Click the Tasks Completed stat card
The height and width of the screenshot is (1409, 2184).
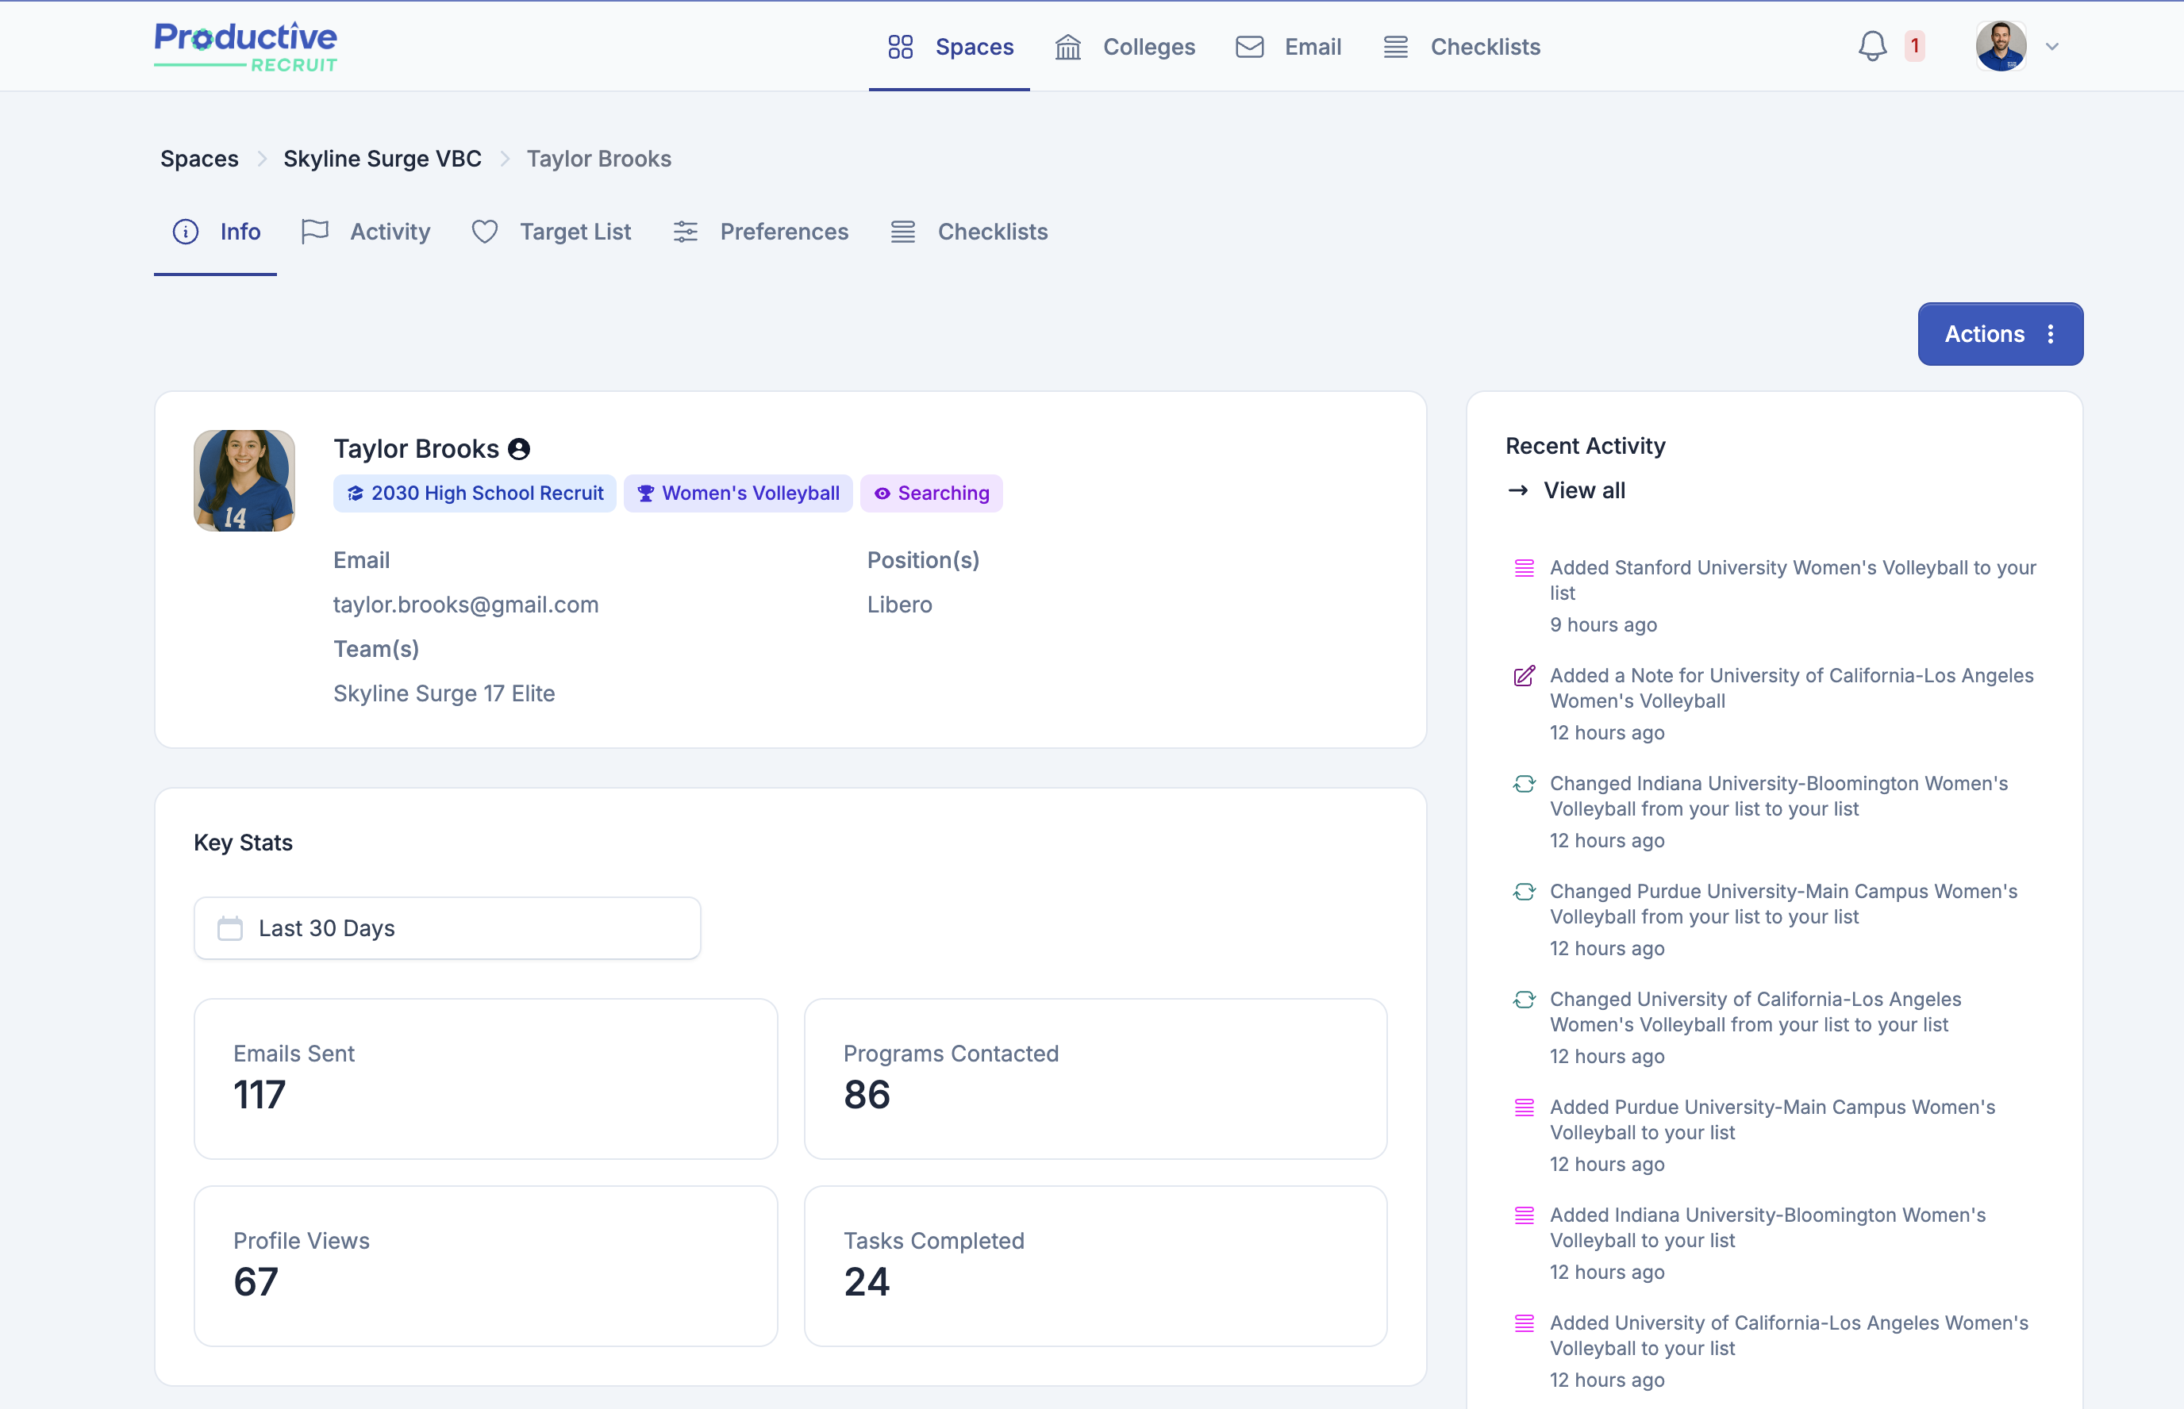[1095, 1266]
